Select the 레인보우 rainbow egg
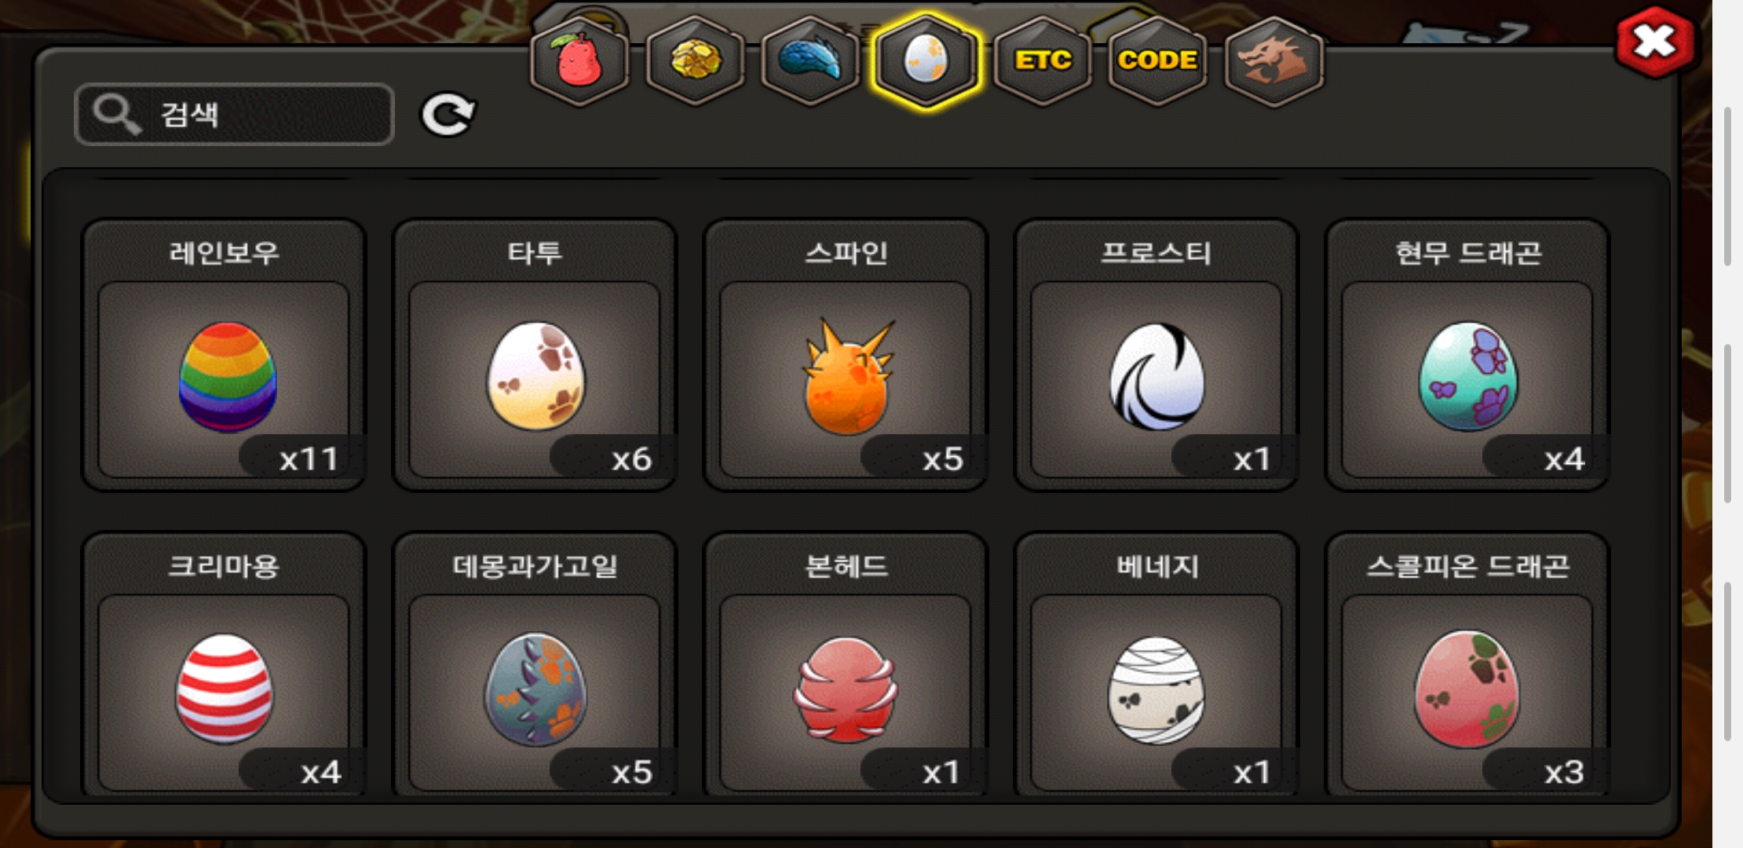 [x=224, y=356]
